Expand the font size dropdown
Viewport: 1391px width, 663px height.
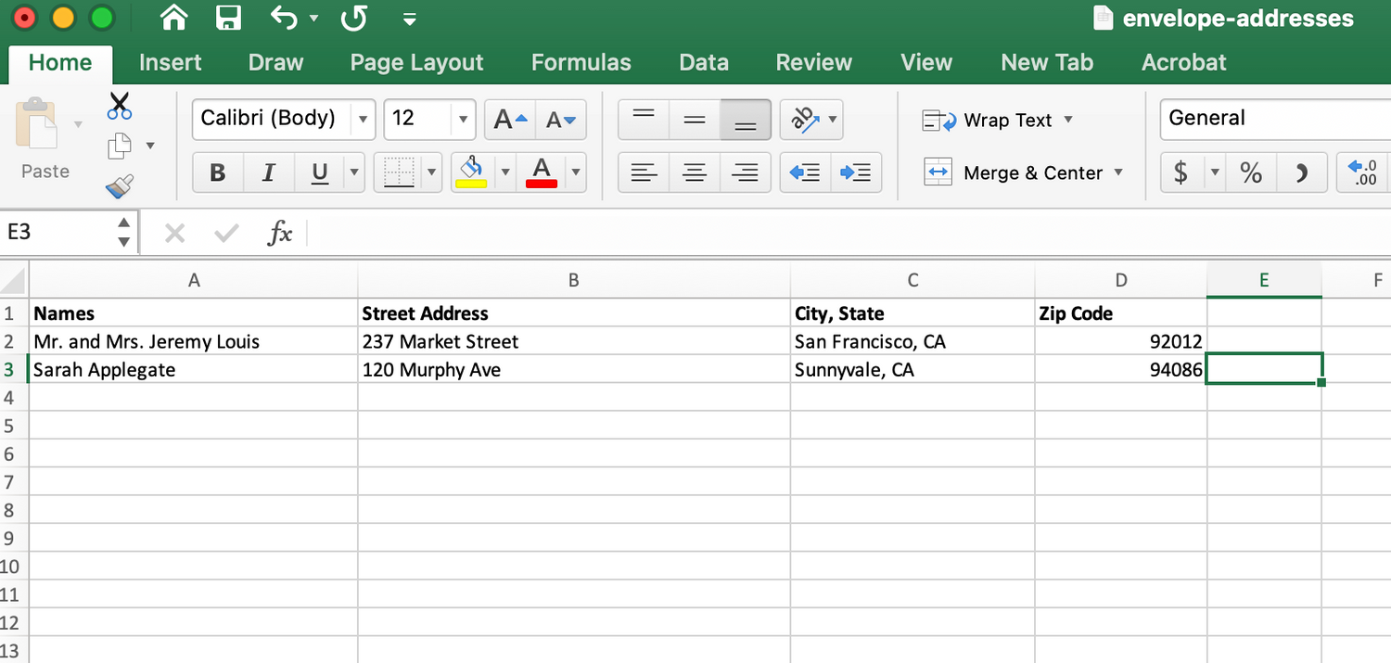pos(462,120)
